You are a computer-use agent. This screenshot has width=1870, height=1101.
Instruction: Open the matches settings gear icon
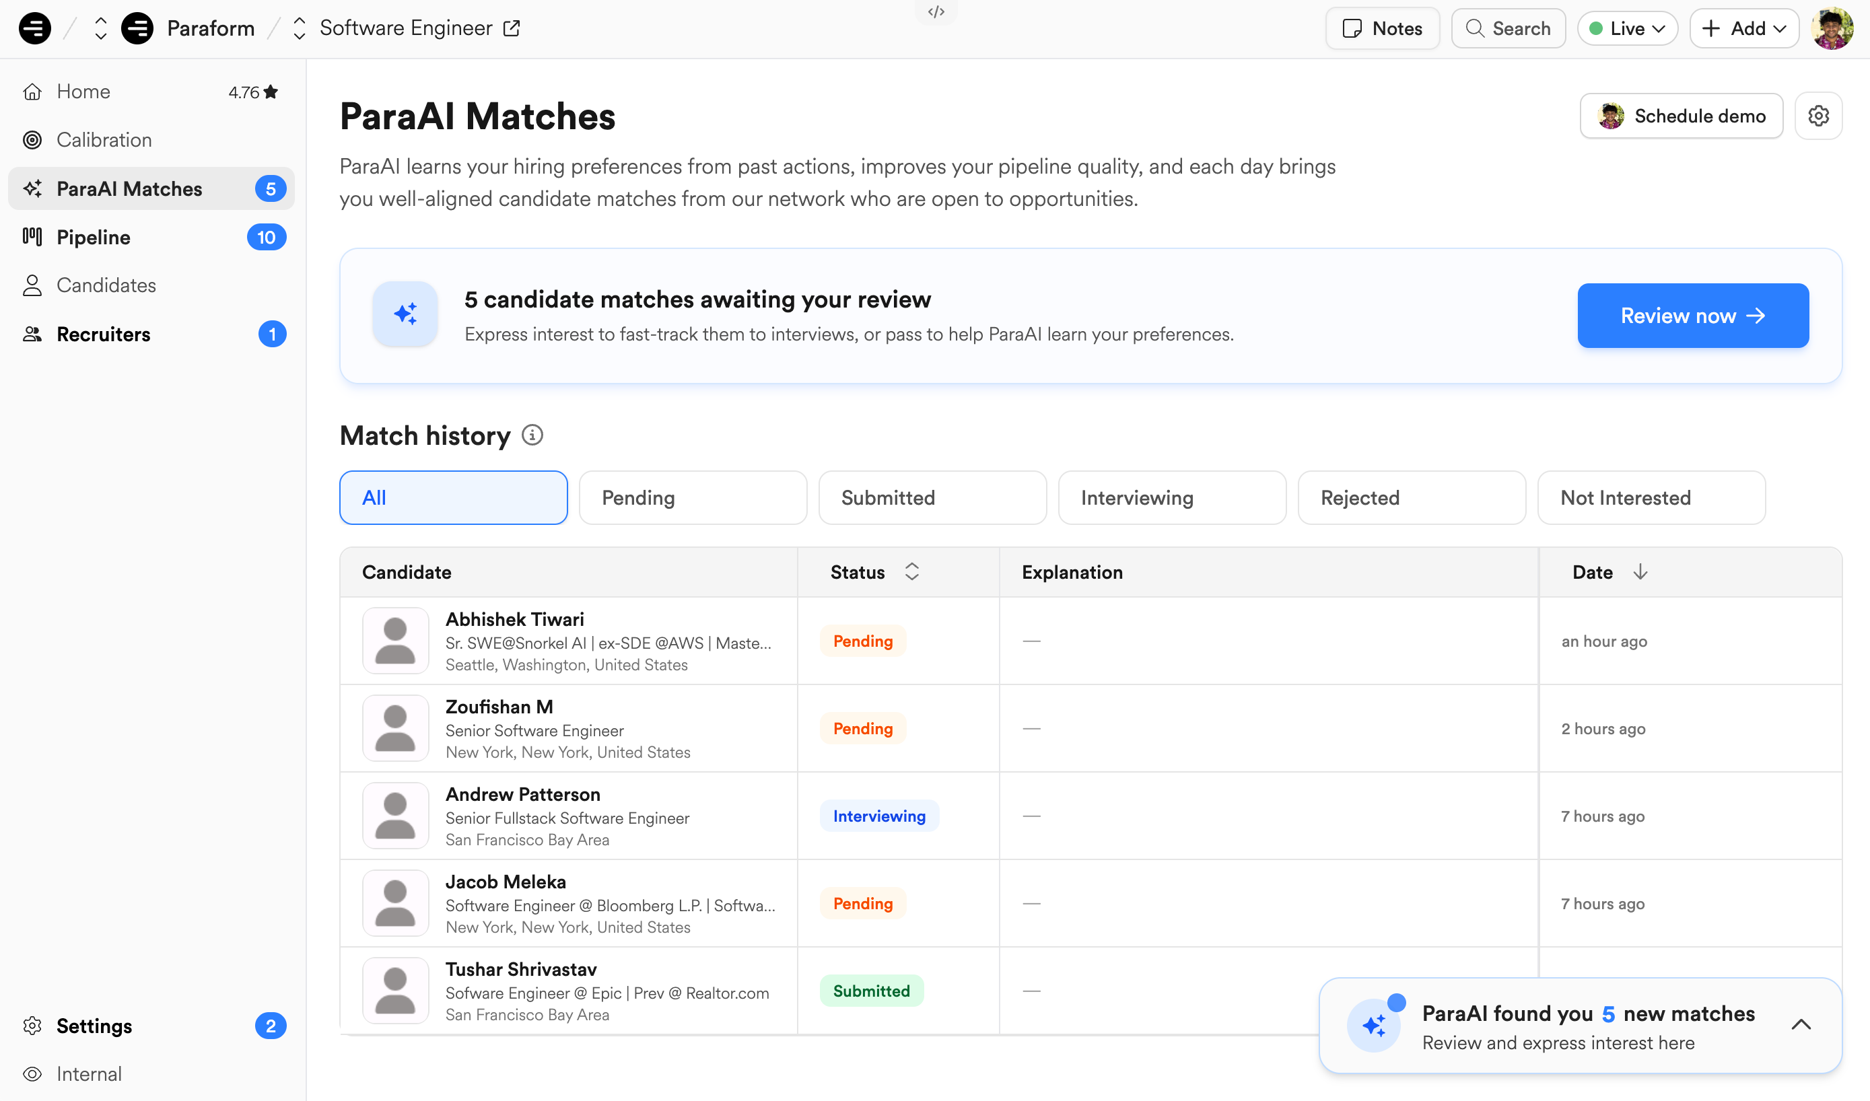pyautogui.click(x=1818, y=116)
